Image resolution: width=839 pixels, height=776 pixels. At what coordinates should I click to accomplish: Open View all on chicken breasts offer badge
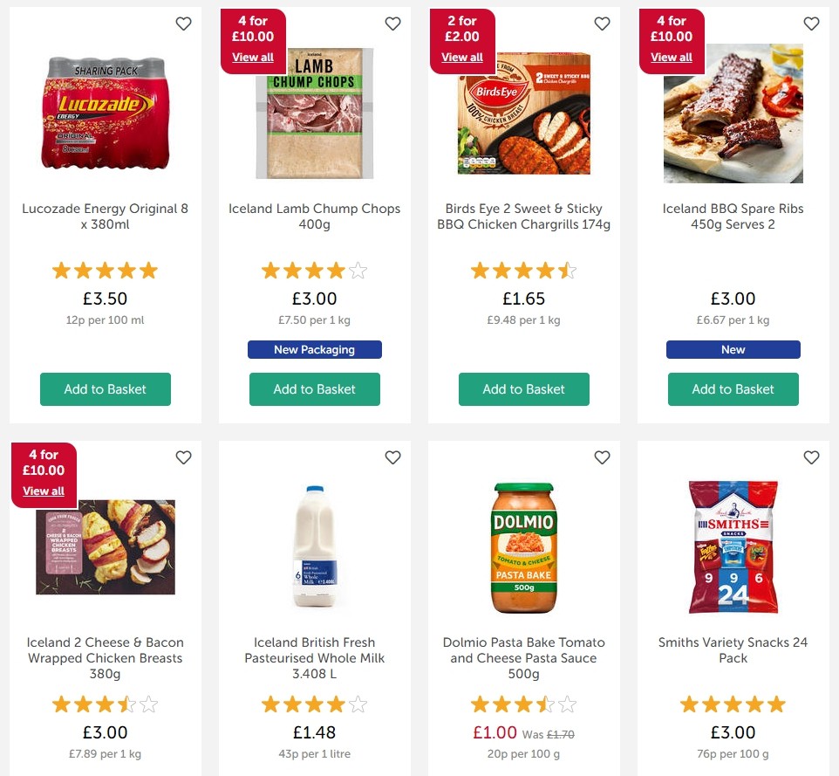[44, 491]
